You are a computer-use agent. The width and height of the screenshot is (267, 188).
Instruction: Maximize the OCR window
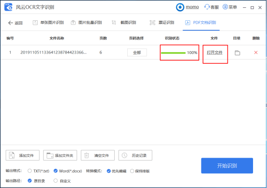253,8
